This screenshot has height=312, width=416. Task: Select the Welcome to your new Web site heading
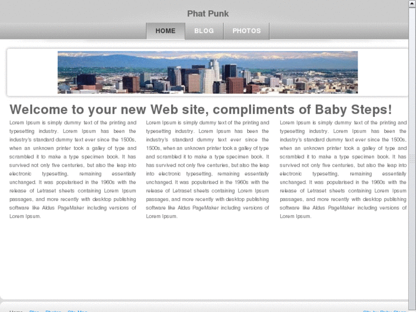201,109
